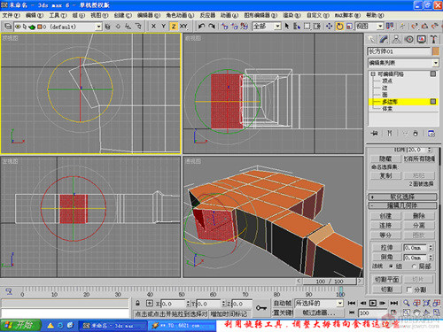Click the Select by Name icon

pos(297,27)
